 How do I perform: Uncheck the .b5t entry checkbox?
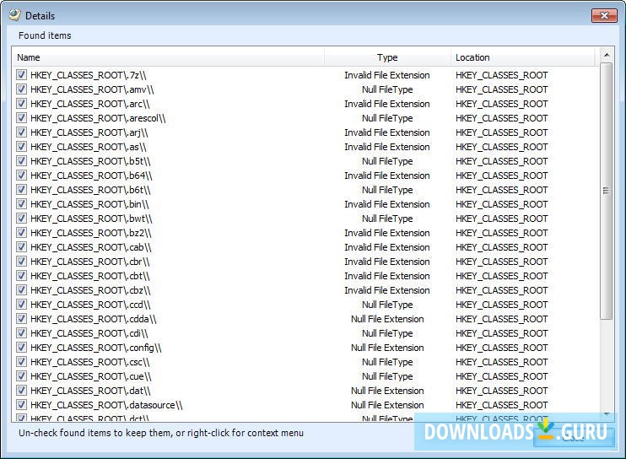coord(22,161)
